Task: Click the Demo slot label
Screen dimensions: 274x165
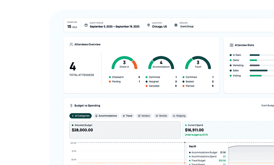Action: pos(236,60)
